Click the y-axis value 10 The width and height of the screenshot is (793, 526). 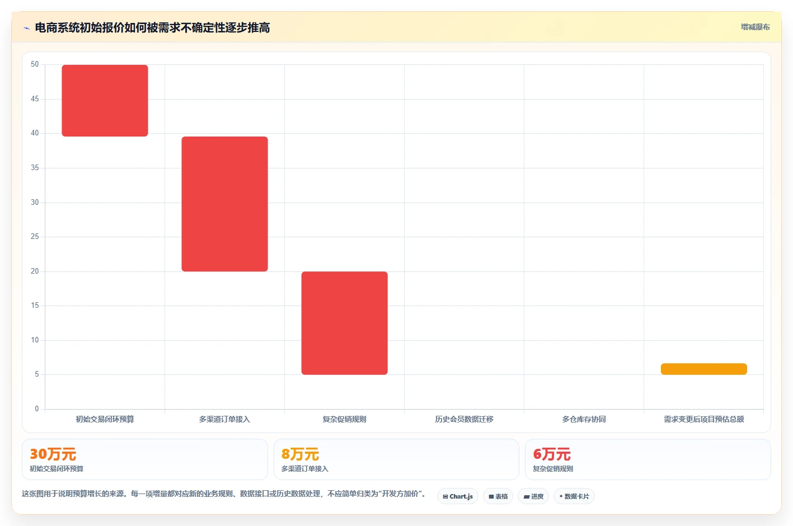click(x=35, y=340)
